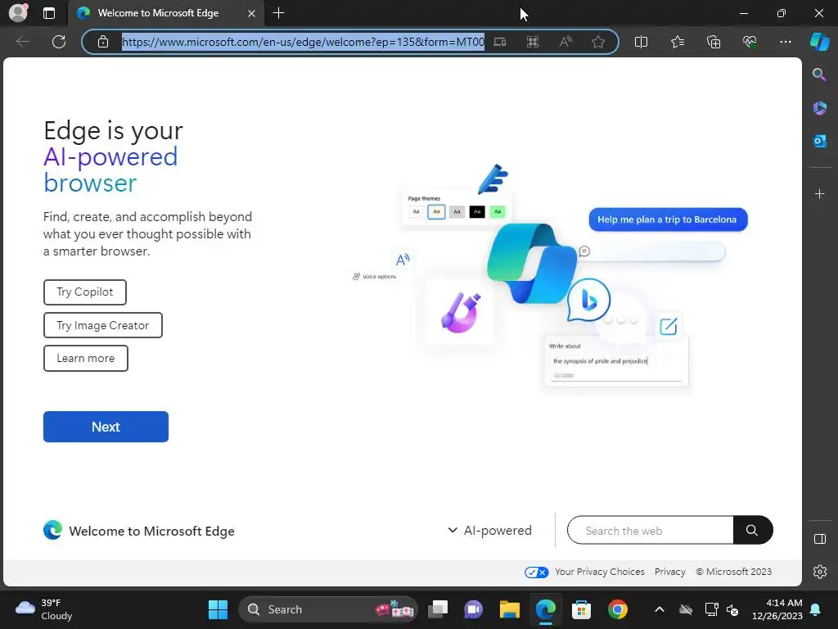
Task: Refresh the current page
Action: click(59, 42)
